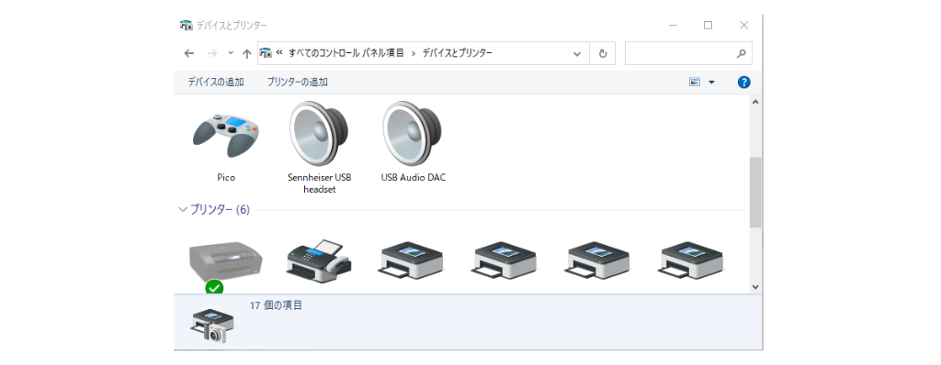Click the refresh button in address bar
This screenshot has width=941, height=365.
click(603, 53)
